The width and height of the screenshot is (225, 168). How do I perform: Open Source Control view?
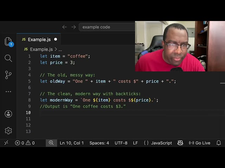[x=8, y=75]
